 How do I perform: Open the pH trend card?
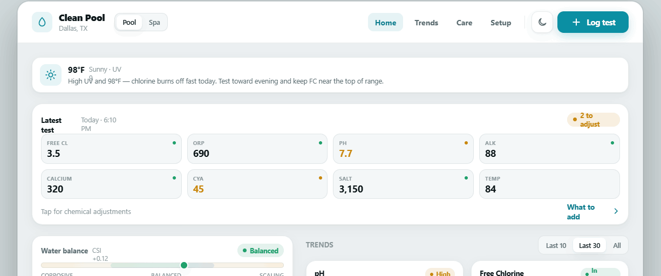point(384,268)
